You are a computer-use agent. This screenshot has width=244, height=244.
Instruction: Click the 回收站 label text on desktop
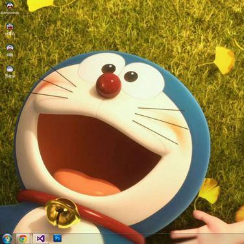(10, 76)
